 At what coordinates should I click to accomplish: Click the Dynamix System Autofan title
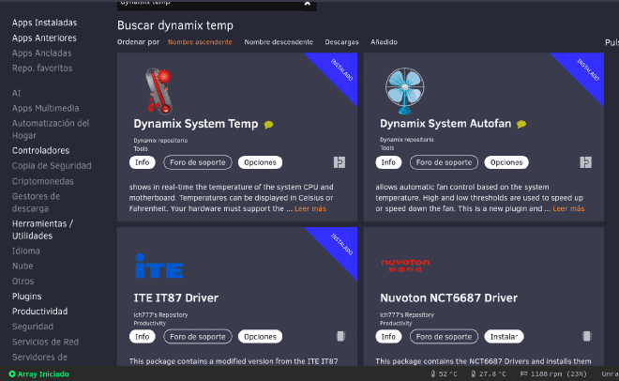[x=445, y=124]
